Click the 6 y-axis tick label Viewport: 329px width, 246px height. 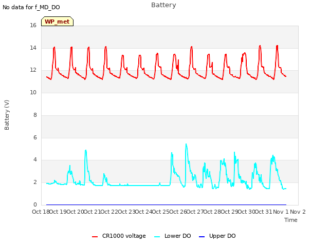click(35, 137)
